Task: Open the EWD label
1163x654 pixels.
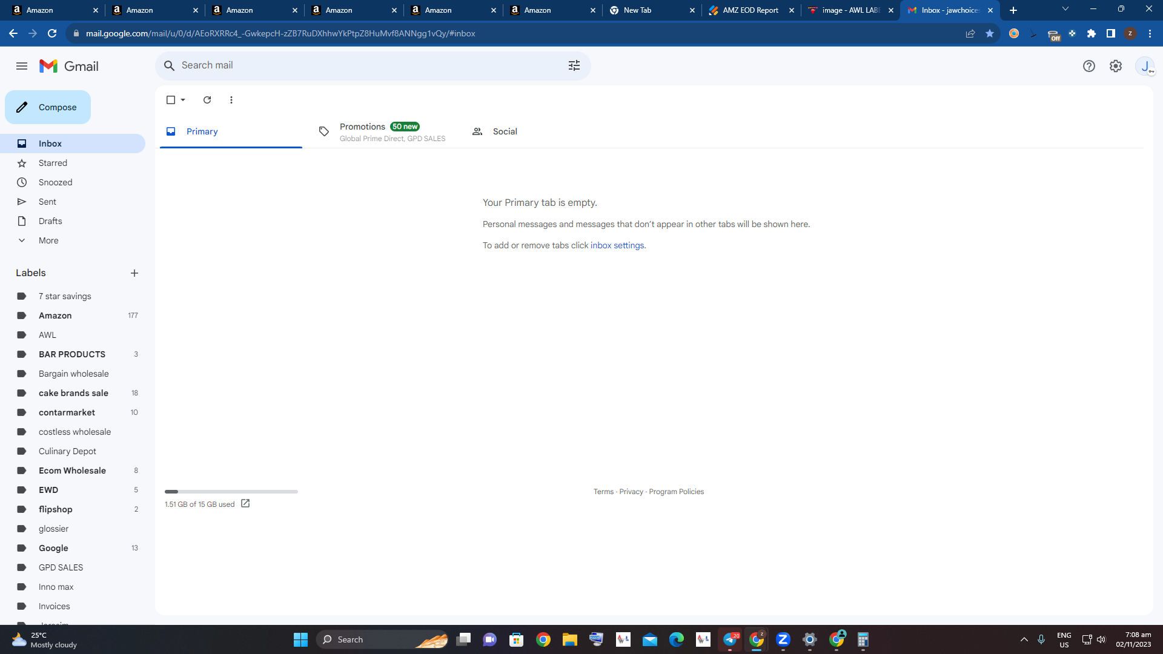Action: pyautogui.click(x=73, y=490)
